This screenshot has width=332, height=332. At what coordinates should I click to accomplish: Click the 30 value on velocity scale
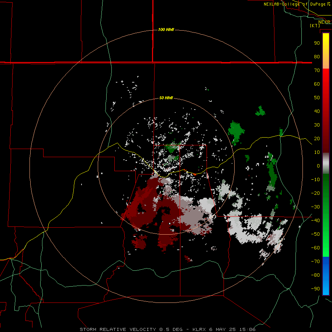pyautogui.click(x=317, y=125)
